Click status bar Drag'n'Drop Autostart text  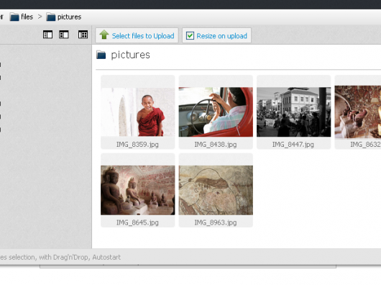pyautogui.click(x=60, y=257)
